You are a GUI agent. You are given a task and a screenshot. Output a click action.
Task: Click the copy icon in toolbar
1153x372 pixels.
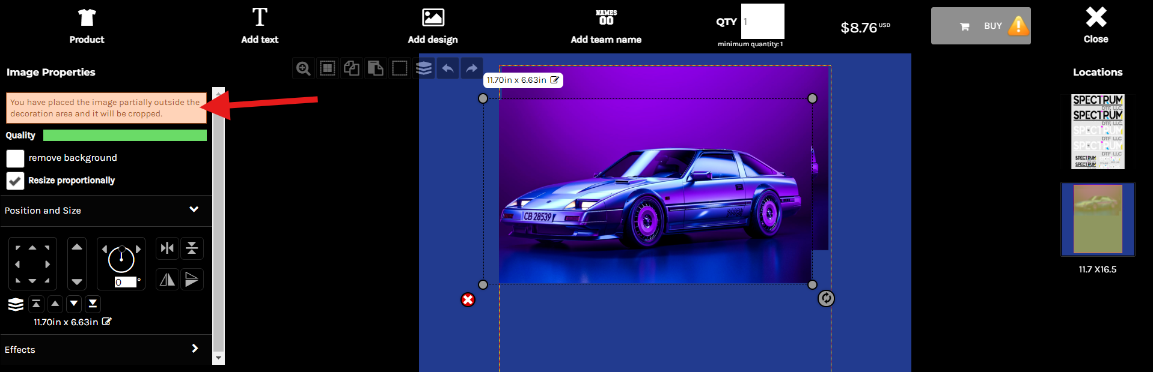pos(352,68)
